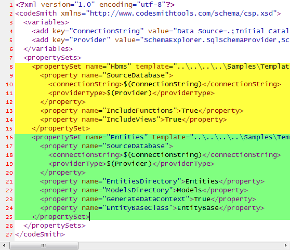The height and width of the screenshot is (250, 290).
Task: Click the "IncludeViews" property name
Action: coord(131,120)
